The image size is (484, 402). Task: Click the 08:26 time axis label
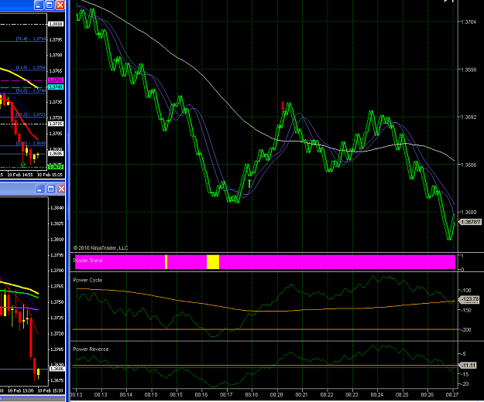point(427,394)
